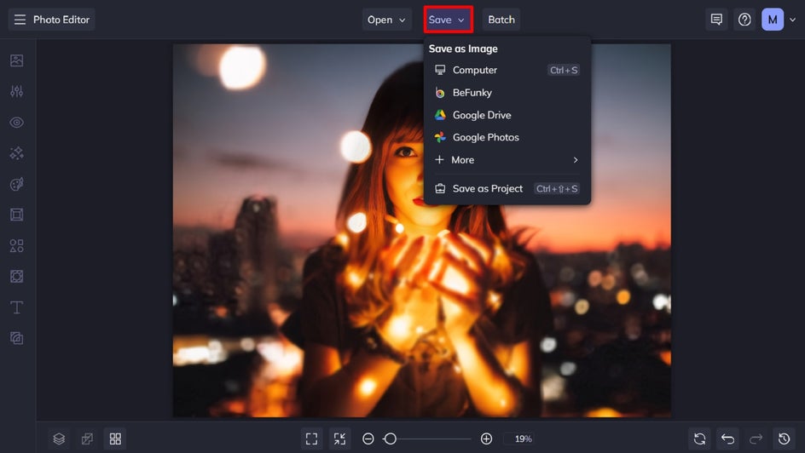Image resolution: width=805 pixels, height=453 pixels.
Task: Click the reset rotate arrows icon
Action: (699, 439)
